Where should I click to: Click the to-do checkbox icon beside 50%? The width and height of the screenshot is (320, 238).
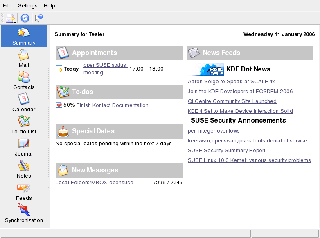tap(59, 105)
